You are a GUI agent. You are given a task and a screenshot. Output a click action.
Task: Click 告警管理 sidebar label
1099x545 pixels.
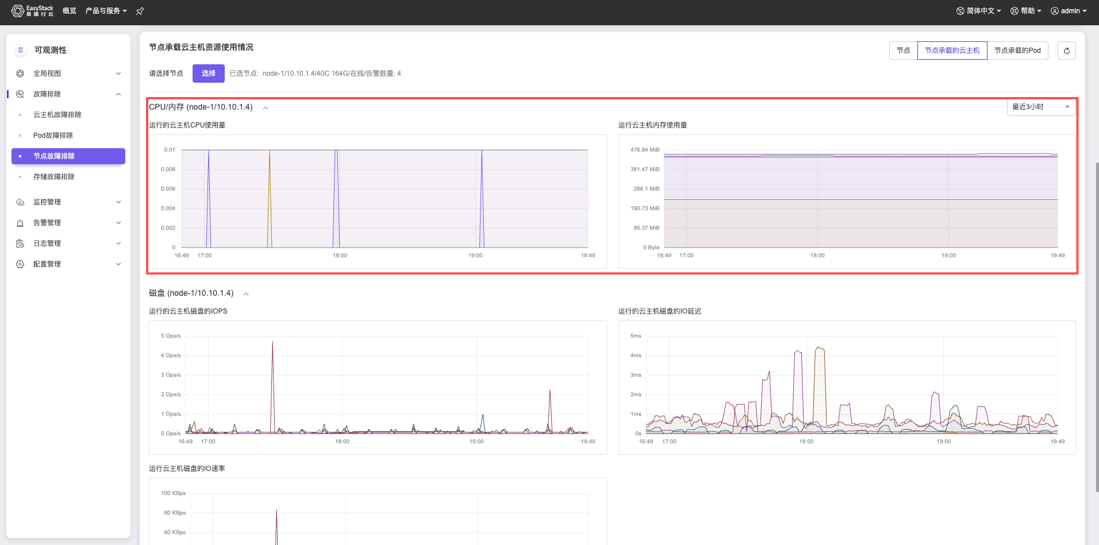(x=47, y=223)
